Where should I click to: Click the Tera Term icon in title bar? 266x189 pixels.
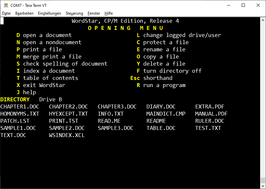[6, 5]
